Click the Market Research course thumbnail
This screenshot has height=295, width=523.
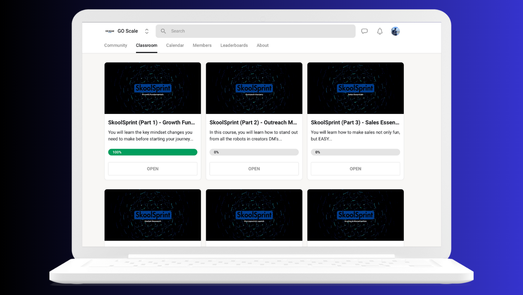coord(153,215)
